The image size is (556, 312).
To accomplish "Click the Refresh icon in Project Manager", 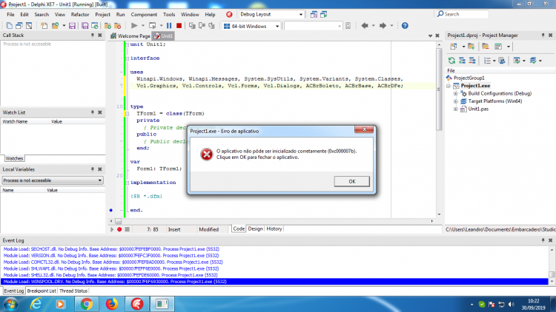I will 451,61.
